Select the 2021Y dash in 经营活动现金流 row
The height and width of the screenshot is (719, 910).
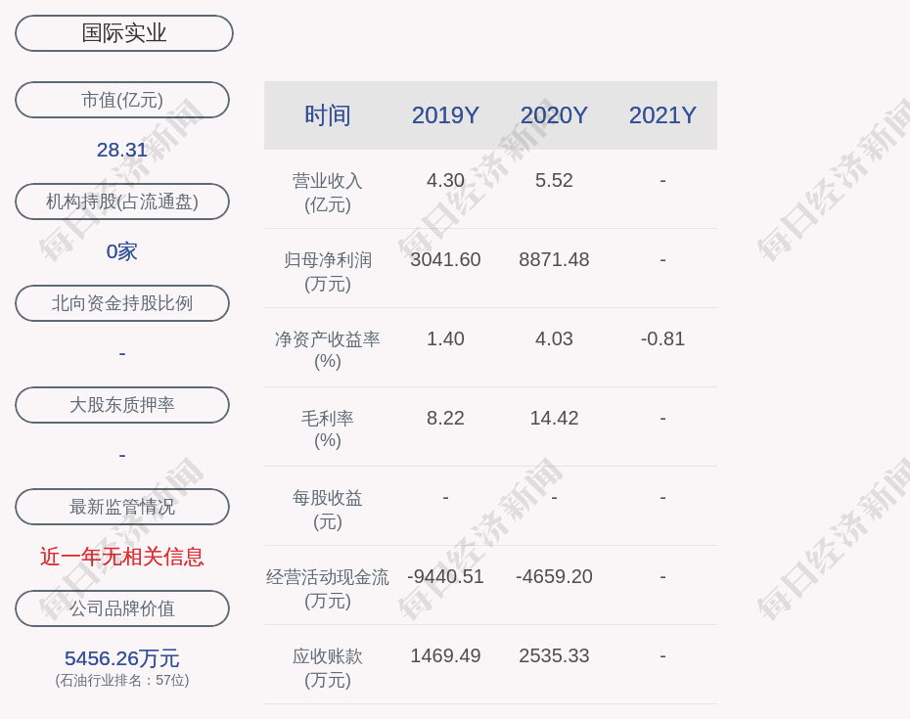click(x=662, y=576)
